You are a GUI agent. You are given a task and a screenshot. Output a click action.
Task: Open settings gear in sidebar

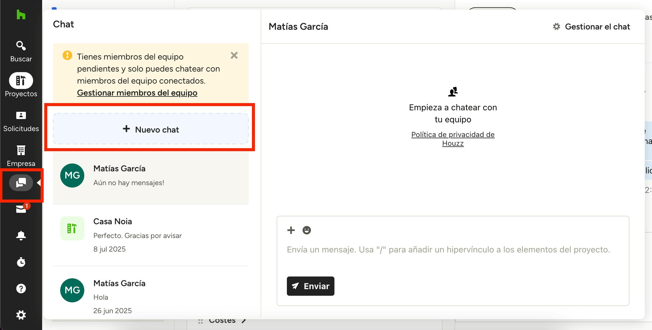pyautogui.click(x=21, y=315)
